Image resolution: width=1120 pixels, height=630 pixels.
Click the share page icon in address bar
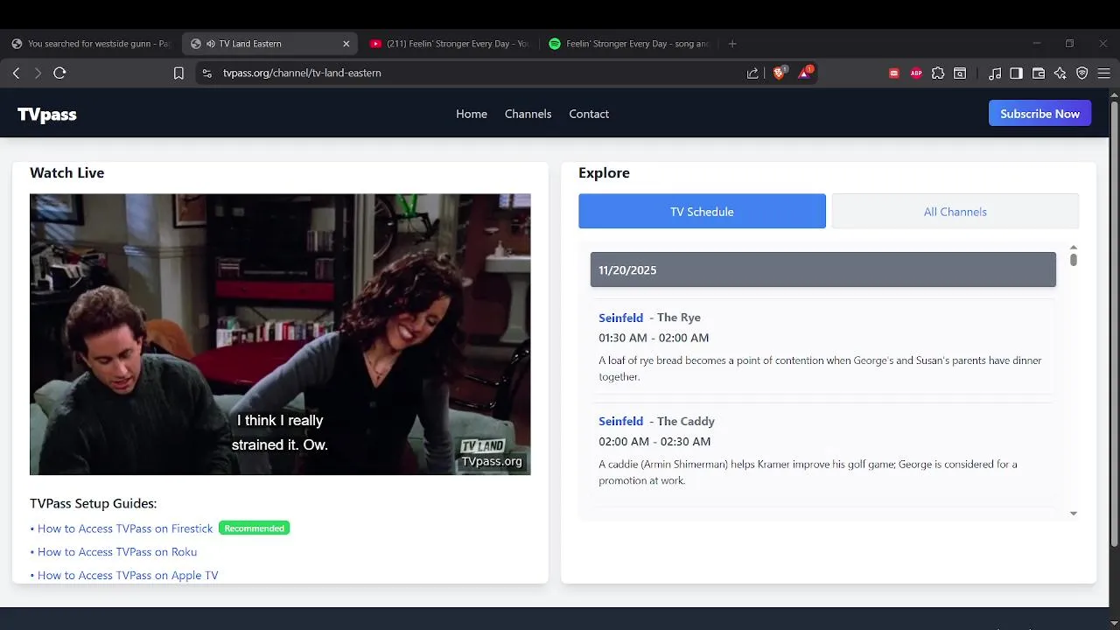[x=752, y=73]
